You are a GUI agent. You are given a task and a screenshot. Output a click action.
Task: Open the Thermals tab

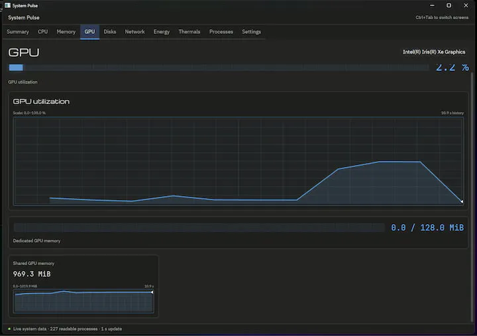(x=189, y=32)
